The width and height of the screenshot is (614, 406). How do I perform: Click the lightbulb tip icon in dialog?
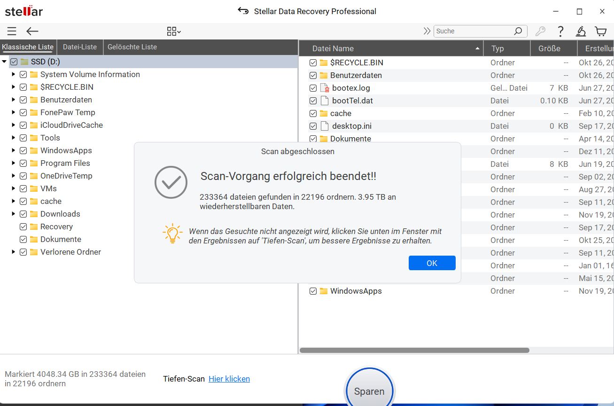point(172,233)
